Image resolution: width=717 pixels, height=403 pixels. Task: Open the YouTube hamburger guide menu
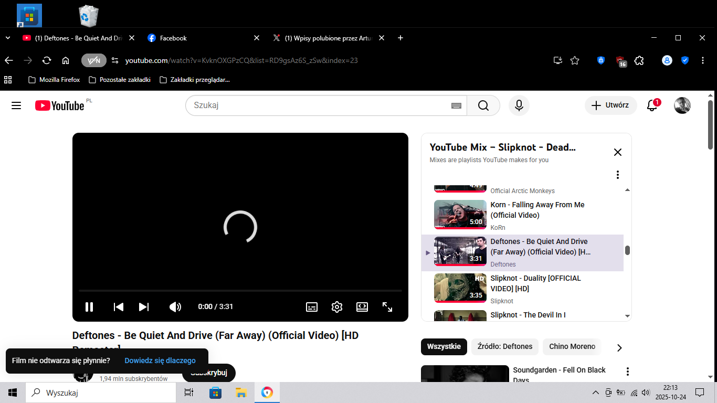click(x=16, y=105)
